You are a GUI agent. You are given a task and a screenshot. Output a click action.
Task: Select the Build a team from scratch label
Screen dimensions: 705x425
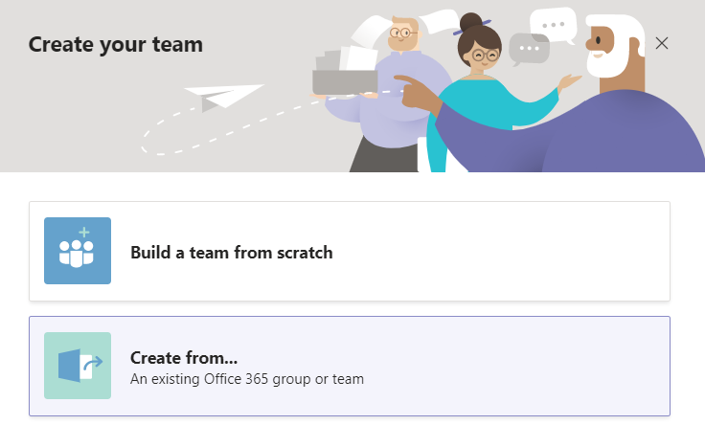click(232, 253)
